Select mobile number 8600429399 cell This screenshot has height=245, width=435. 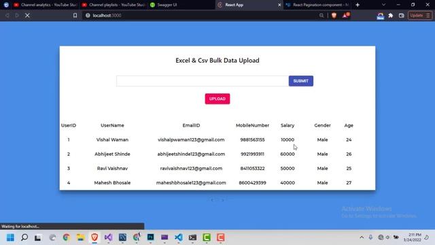click(x=252, y=183)
